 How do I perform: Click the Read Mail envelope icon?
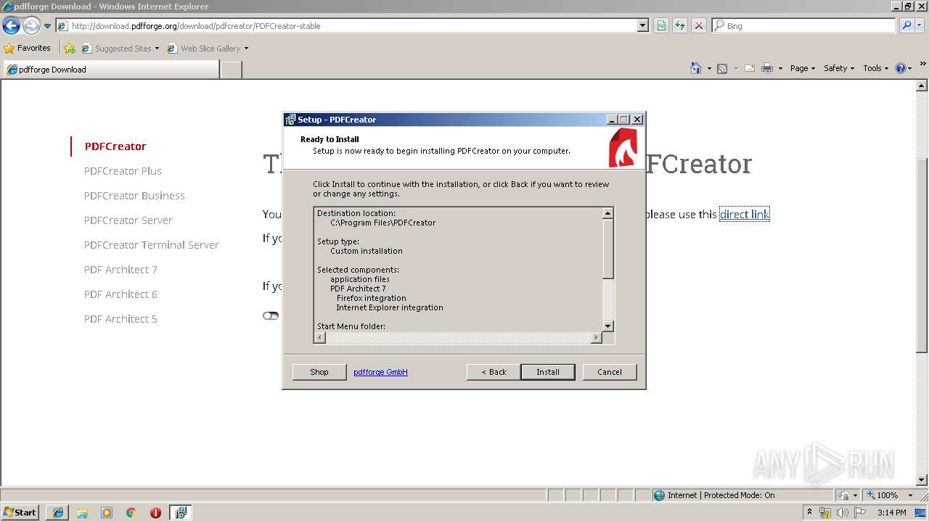750,68
